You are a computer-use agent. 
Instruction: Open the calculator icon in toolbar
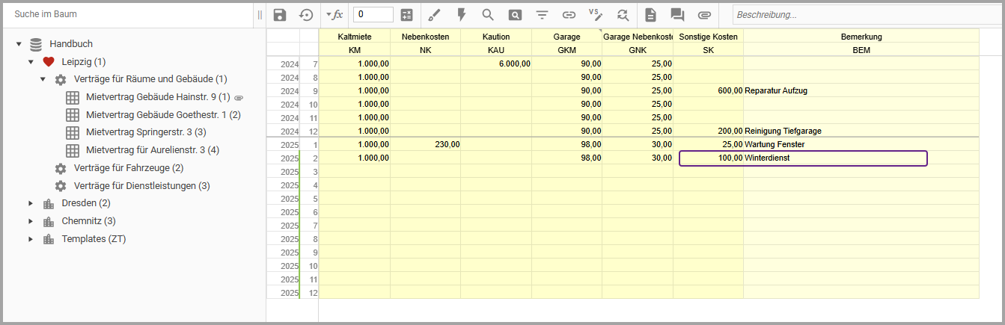click(406, 14)
